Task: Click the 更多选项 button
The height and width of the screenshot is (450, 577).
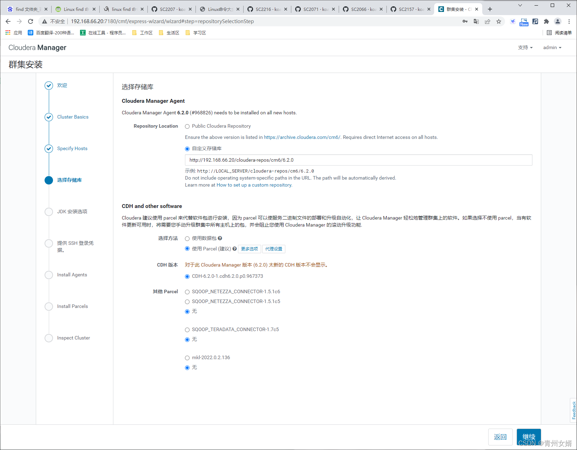Action: 250,249
